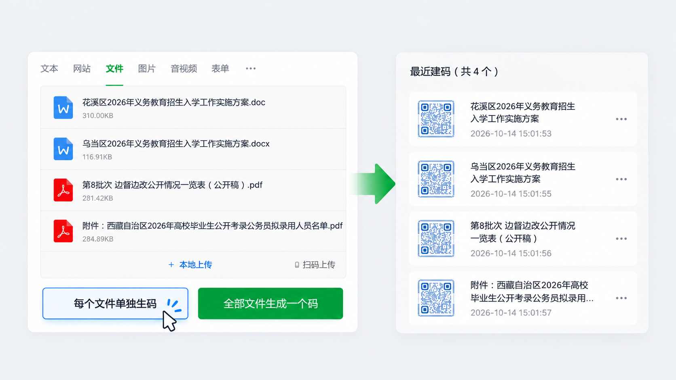This screenshot has width=676, height=380.
Task: Open more options for 第8批次 QR code entry
Action: 621,239
